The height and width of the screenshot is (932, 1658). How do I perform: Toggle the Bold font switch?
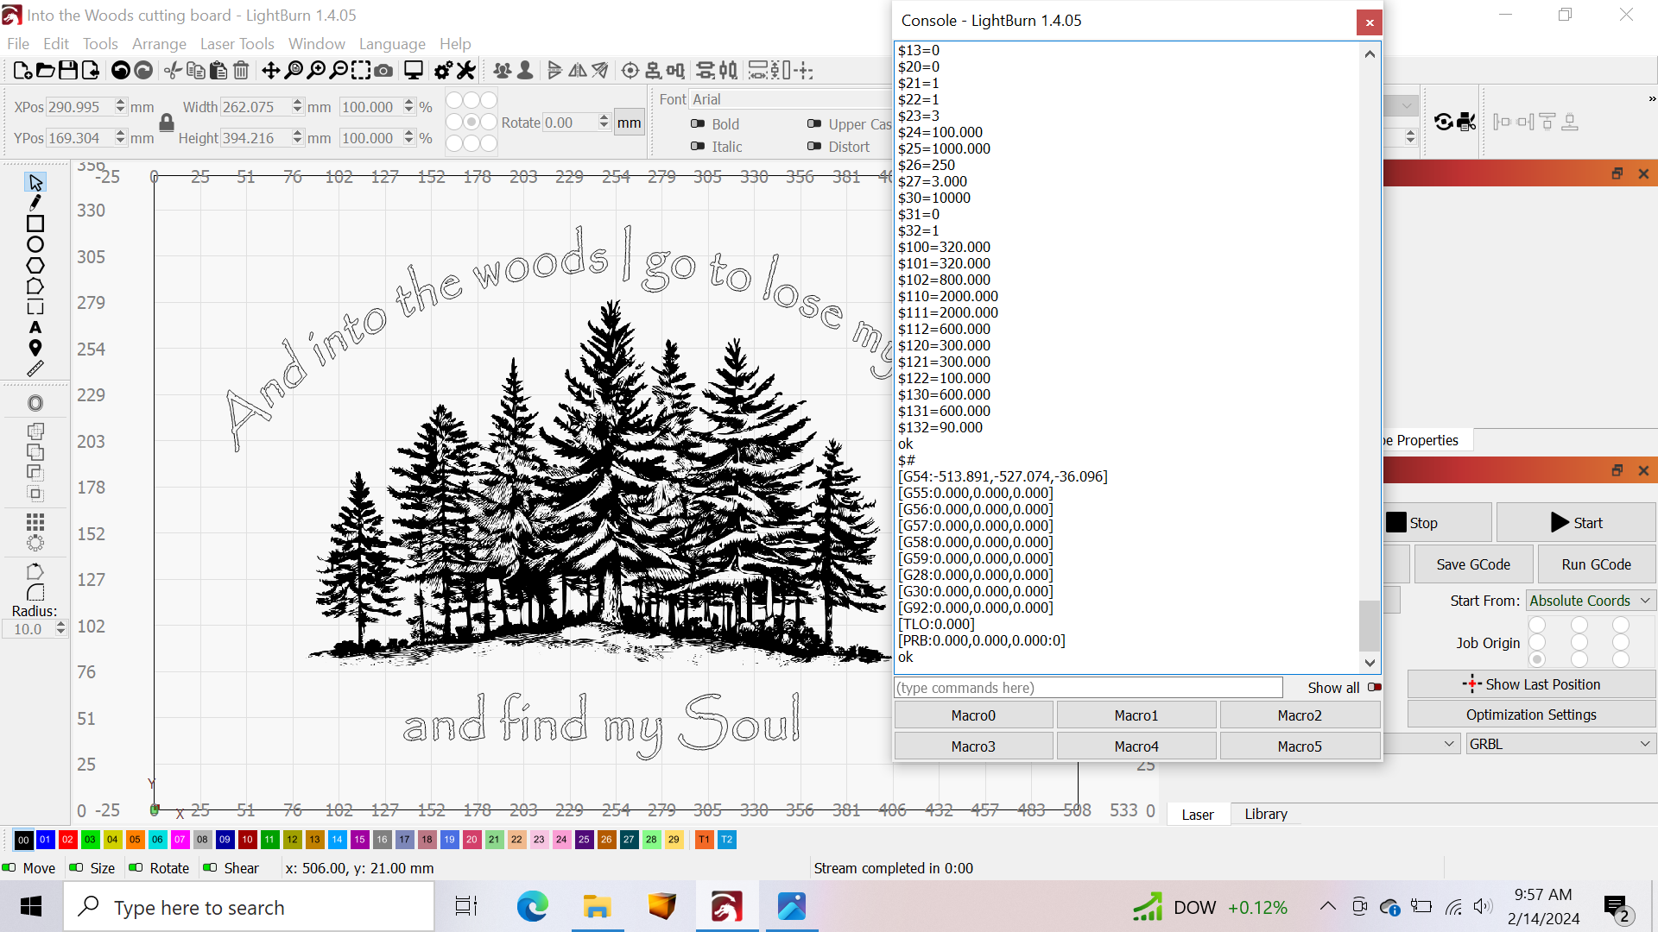698,124
